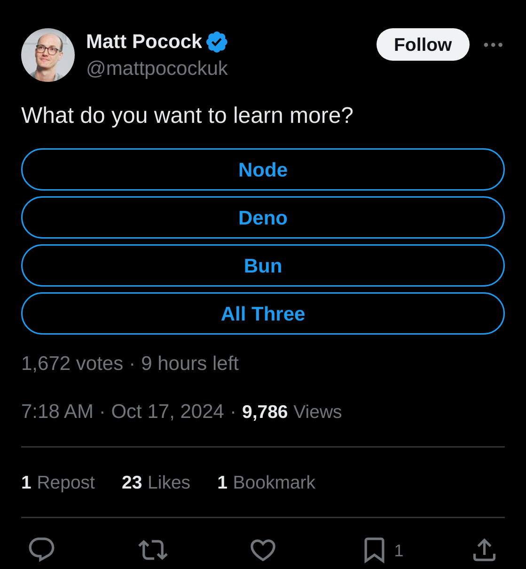Vote for the Bun option
This screenshot has height=569, width=526.
coord(263,265)
